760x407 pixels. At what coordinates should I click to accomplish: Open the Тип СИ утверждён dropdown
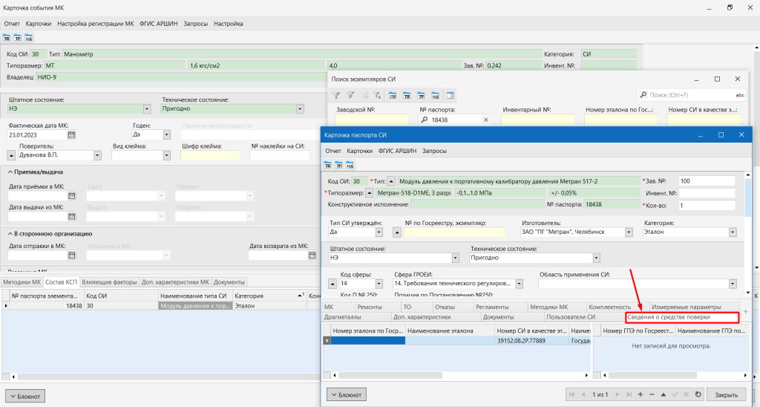click(x=379, y=232)
